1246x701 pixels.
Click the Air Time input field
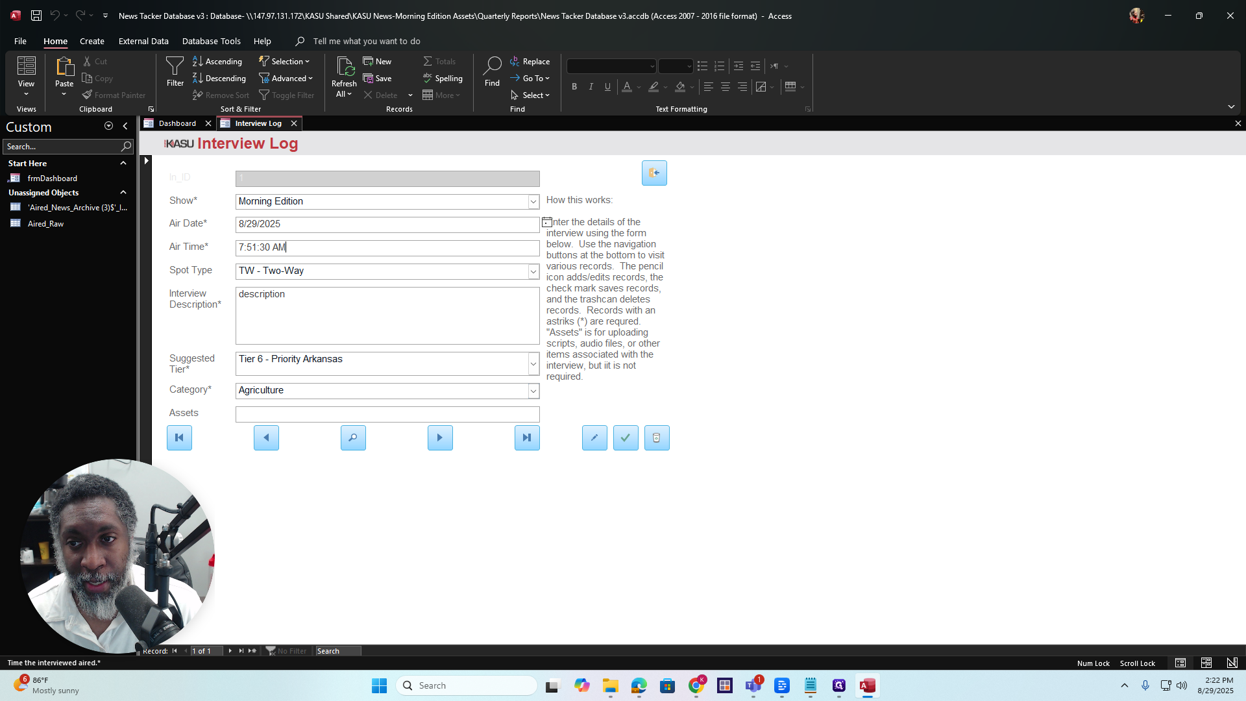[x=387, y=247]
